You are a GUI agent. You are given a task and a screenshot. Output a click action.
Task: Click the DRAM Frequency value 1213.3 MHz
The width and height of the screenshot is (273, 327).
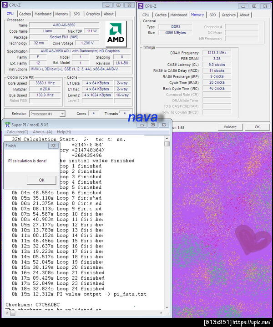point(217,53)
